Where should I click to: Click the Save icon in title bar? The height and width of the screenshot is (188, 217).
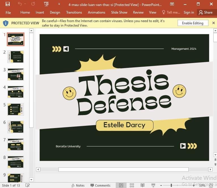[x=7, y=4]
